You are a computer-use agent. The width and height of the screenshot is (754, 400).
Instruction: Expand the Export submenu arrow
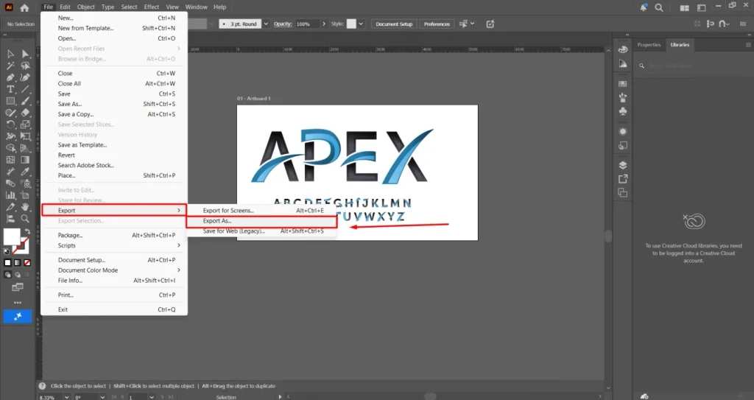click(179, 211)
